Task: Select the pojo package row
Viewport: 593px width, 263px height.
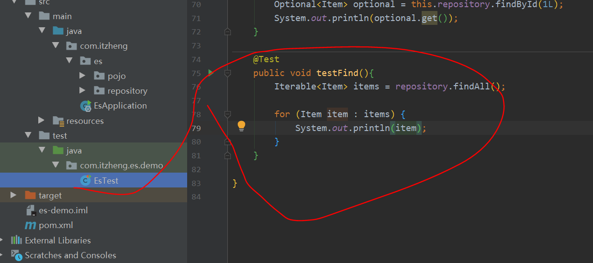Action: tap(93, 76)
